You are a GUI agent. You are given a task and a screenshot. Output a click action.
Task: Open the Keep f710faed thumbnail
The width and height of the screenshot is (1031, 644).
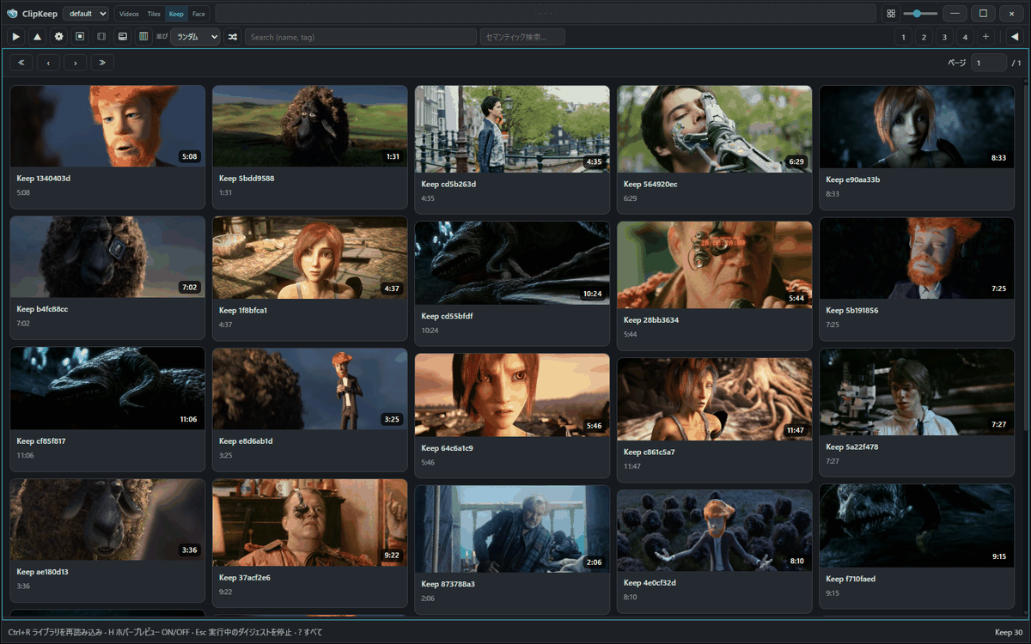pos(917,526)
